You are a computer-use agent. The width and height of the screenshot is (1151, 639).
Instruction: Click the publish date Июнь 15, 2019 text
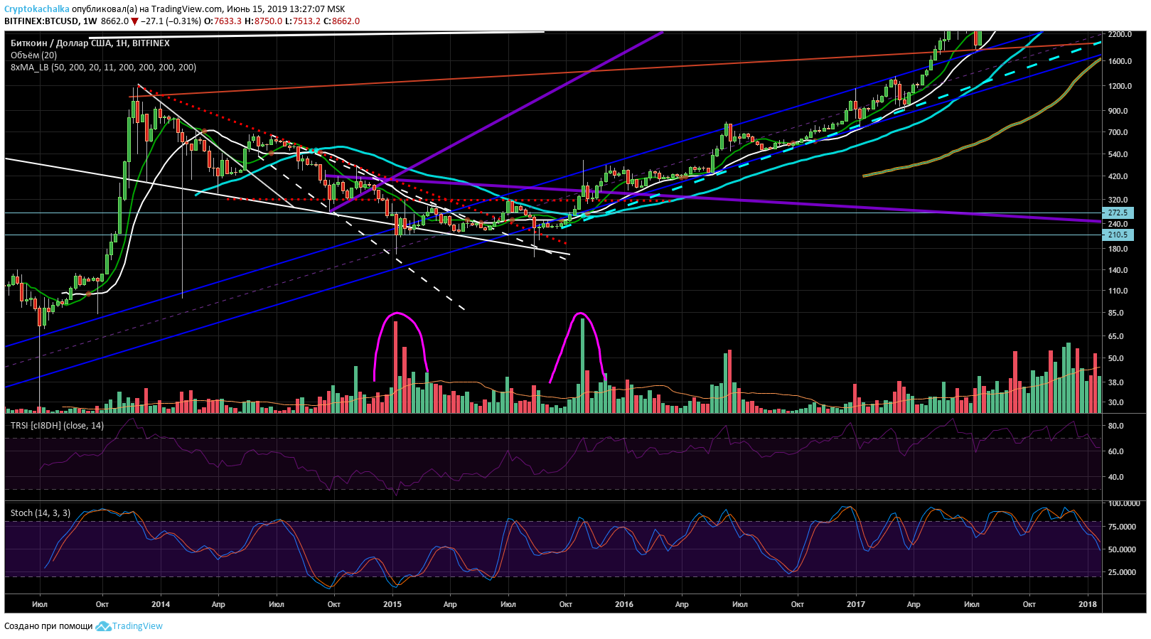click(257, 9)
